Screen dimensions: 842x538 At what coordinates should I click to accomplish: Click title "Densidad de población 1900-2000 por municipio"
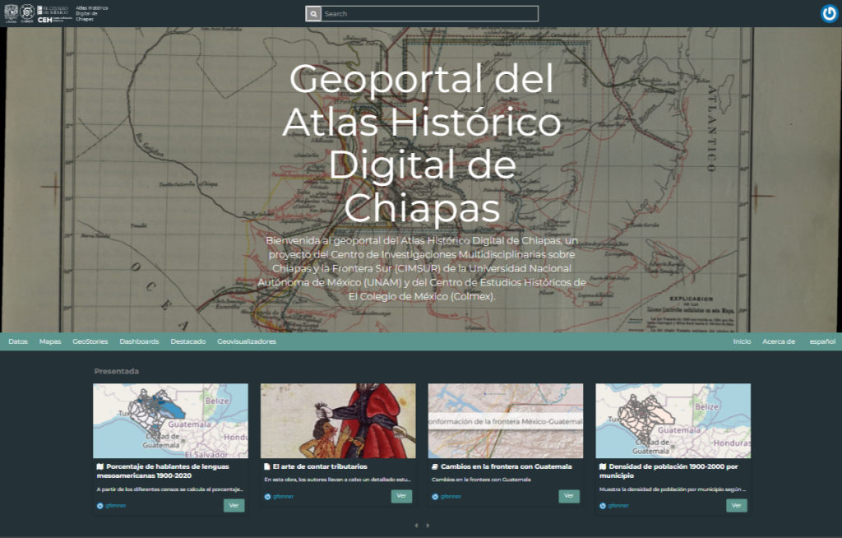tap(669, 471)
